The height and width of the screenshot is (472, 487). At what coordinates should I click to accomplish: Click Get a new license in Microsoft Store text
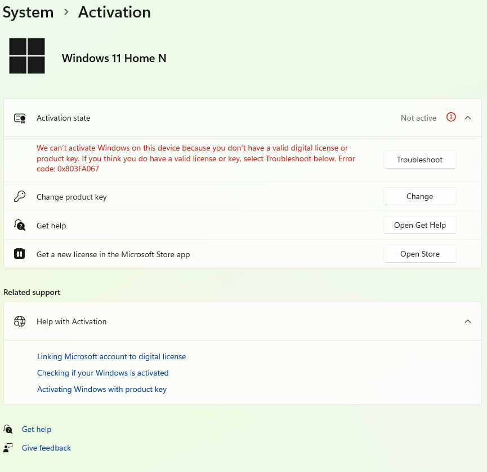[113, 254]
